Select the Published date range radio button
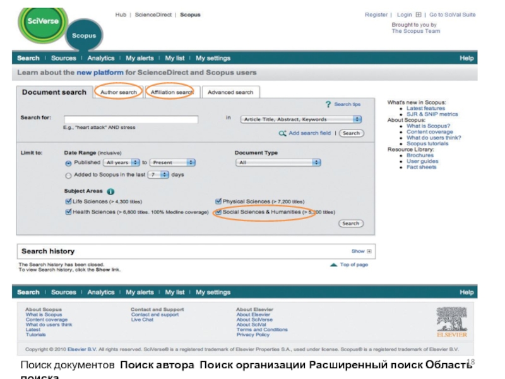The width and height of the screenshot is (505, 379). pyautogui.click(x=68, y=164)
